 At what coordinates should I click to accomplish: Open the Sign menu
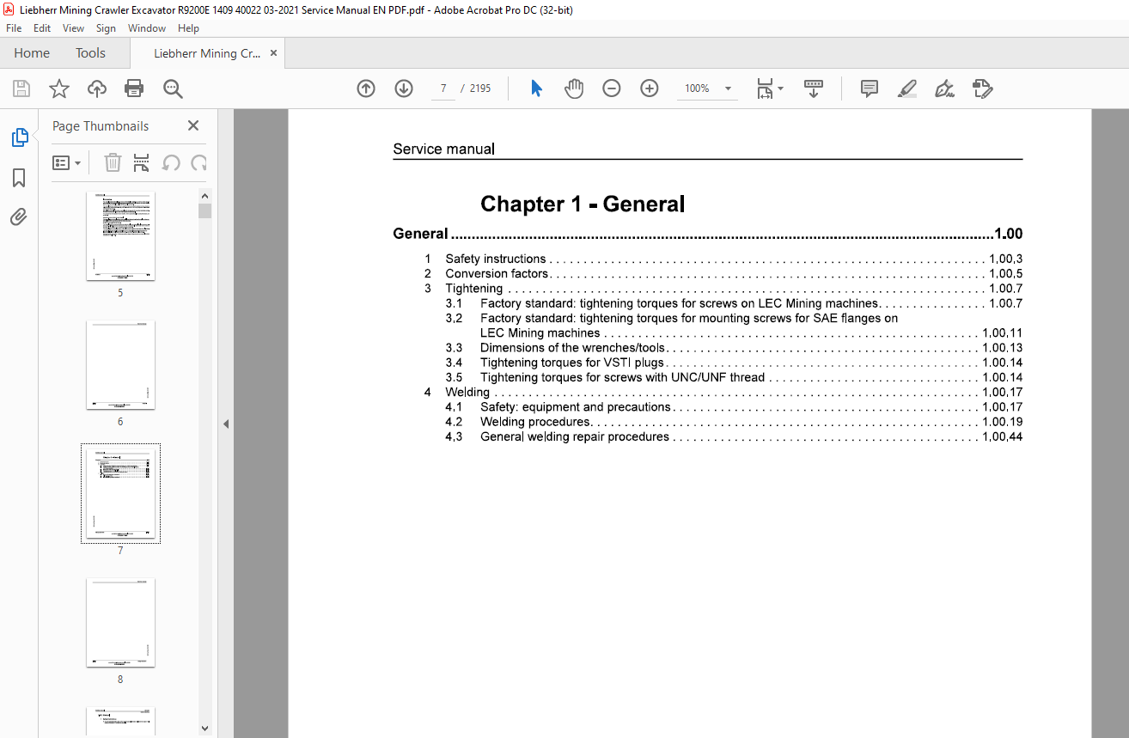tap(107, 28)
